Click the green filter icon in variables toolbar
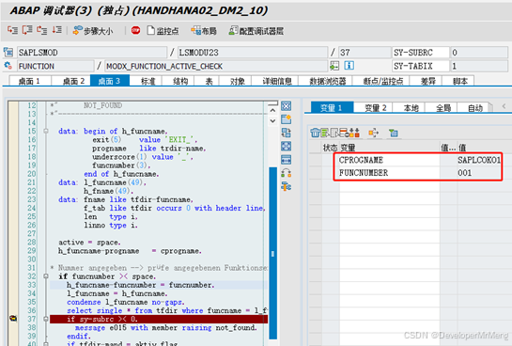The width and height of the screenshot is (512, 346). pyautogui.click(x=393, y=133)
